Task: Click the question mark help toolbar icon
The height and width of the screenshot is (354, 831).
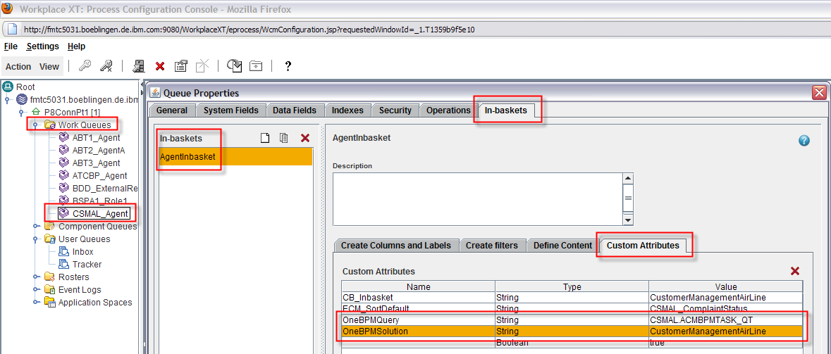Action: coord(288,66)
